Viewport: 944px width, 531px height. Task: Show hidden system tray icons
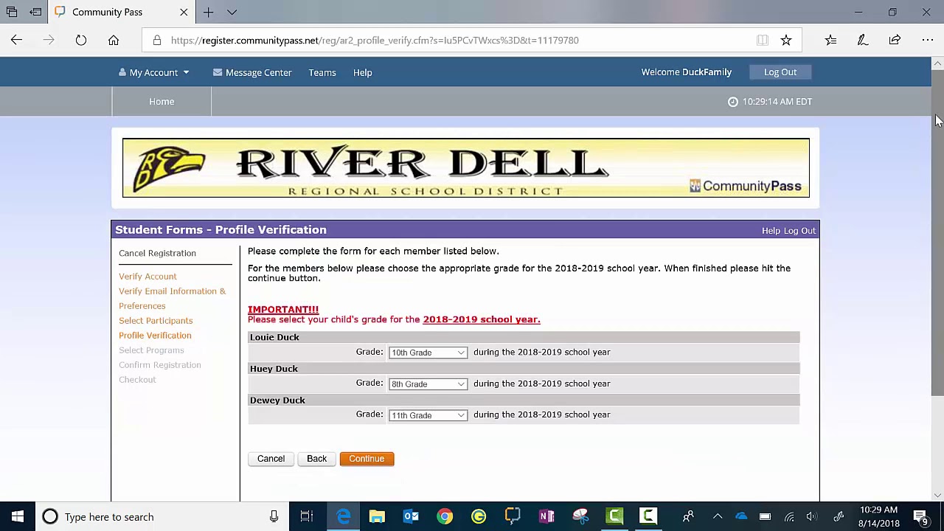[x=718, y=517]
